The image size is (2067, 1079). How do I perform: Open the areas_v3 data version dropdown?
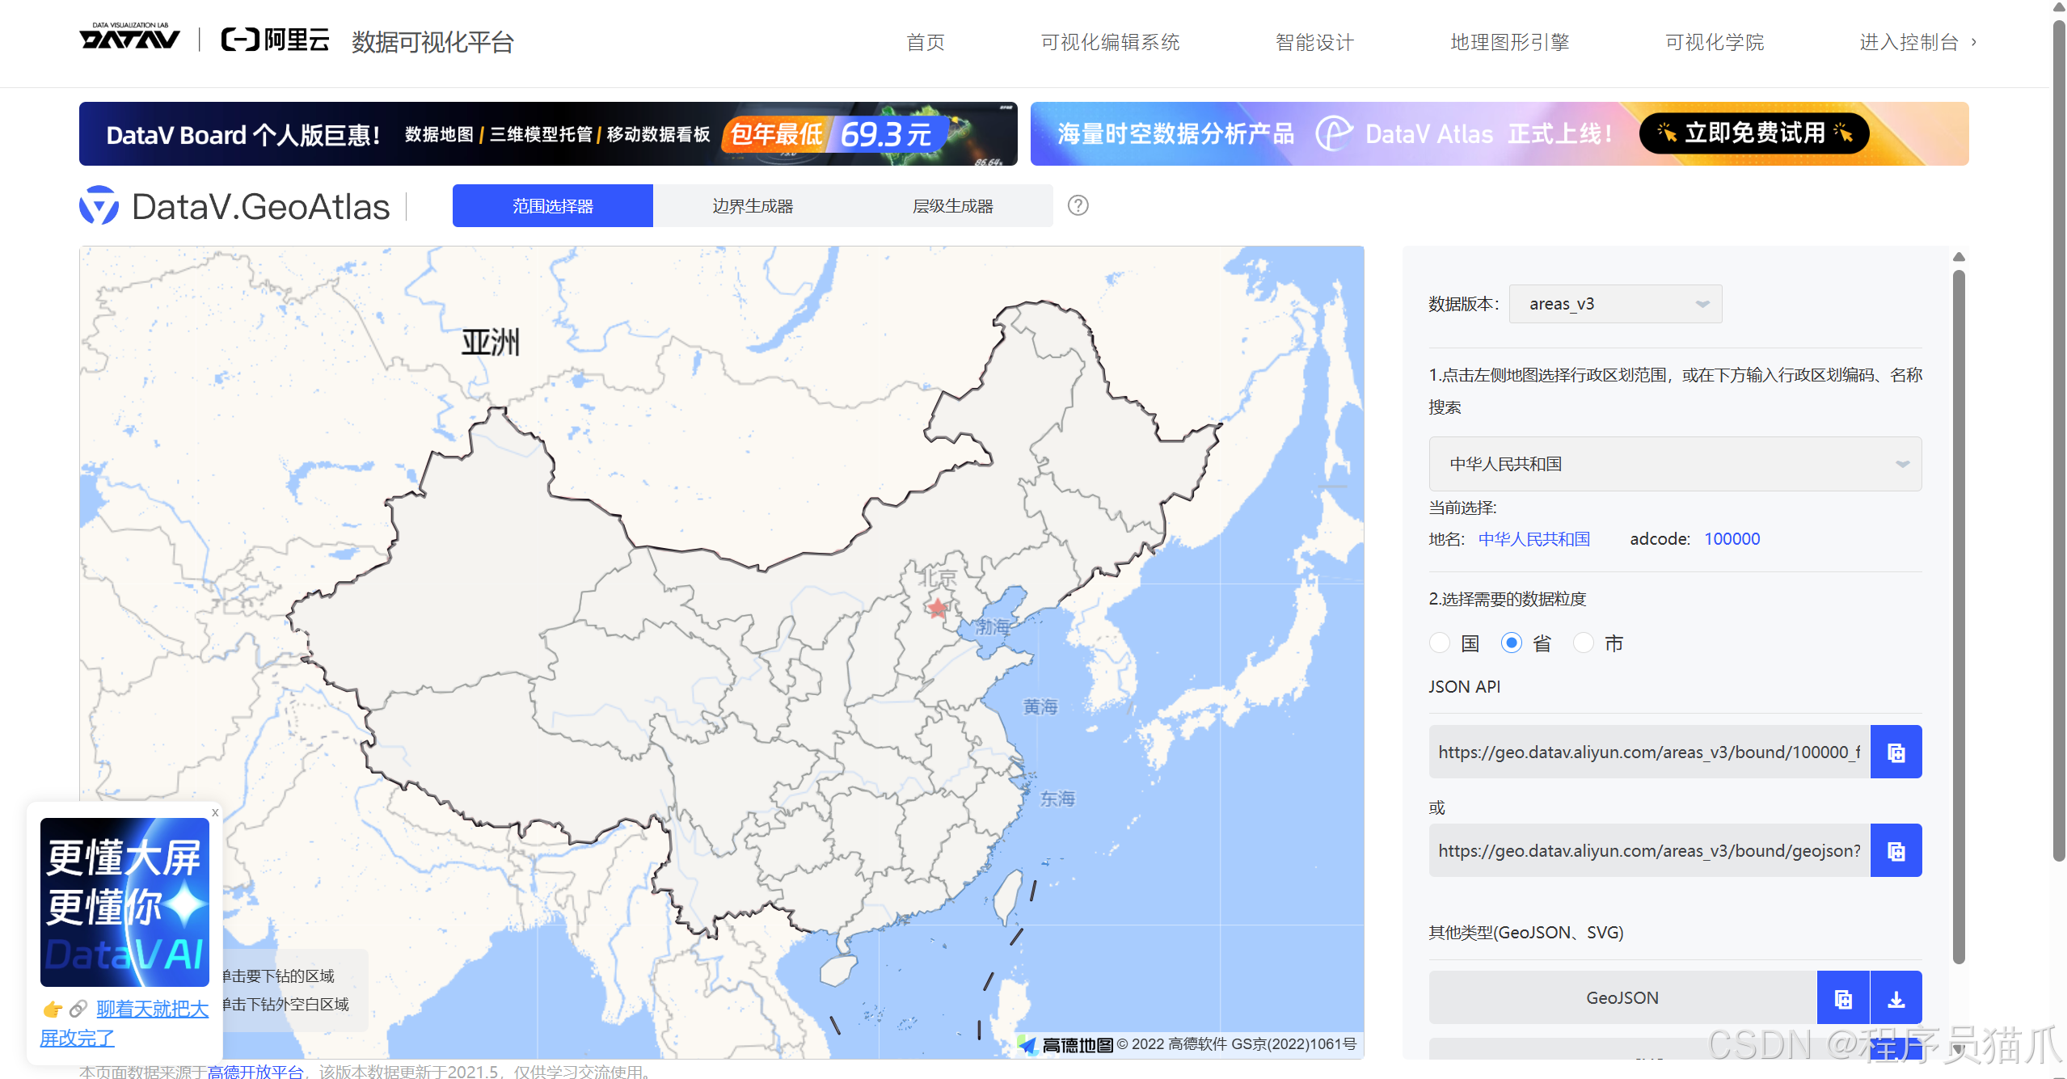click(1614, 303)
